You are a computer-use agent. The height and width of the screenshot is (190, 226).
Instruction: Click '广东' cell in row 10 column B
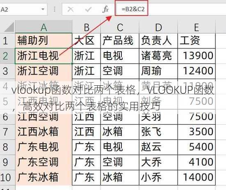tap(86, 177)
